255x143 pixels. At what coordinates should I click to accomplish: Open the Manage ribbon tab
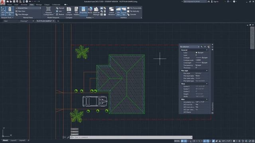click(x=39, y=5)
